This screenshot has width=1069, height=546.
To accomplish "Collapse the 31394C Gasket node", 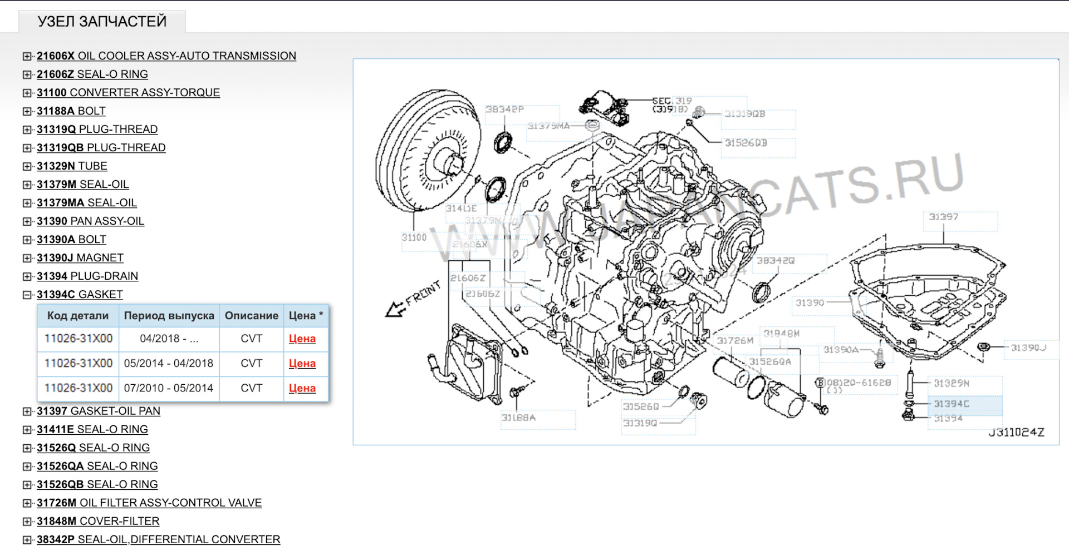I will tap(27, 295).
